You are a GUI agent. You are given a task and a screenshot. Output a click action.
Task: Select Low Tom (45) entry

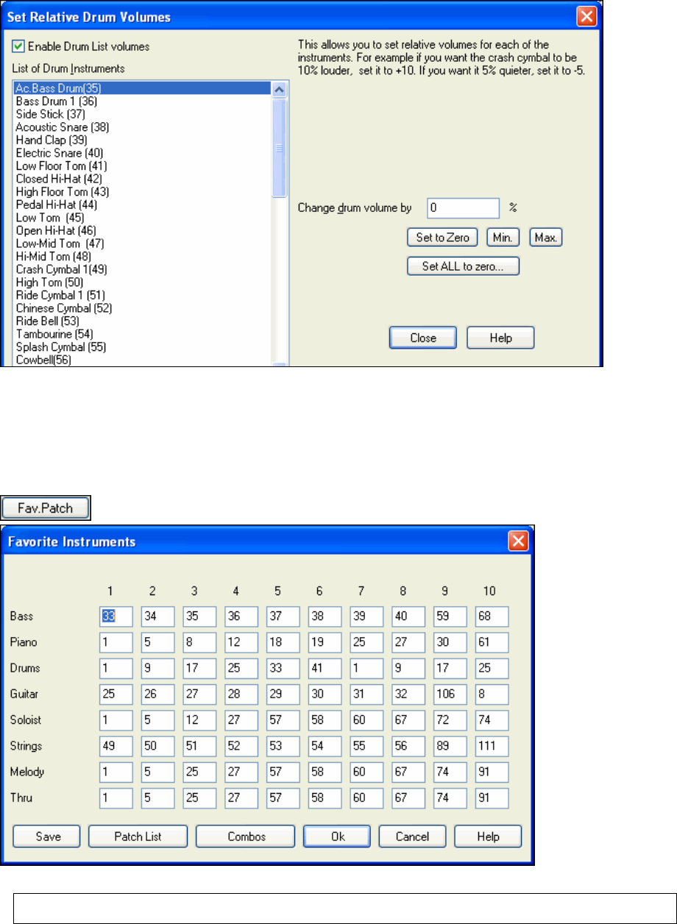point(142,218)
